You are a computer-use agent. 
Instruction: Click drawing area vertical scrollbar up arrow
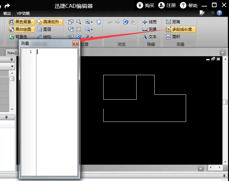(x=225, y=59)
